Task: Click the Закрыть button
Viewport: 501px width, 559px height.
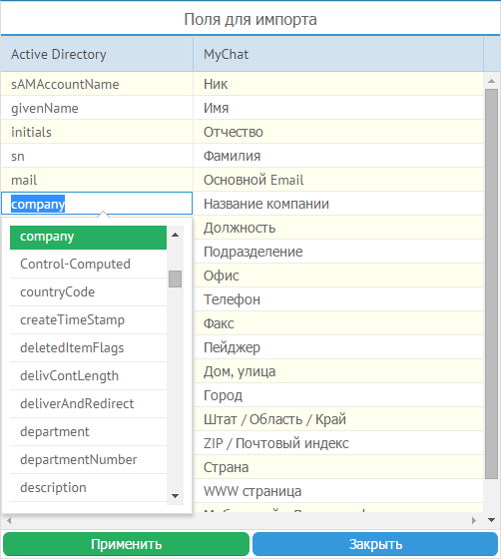Action: [375, 544]
